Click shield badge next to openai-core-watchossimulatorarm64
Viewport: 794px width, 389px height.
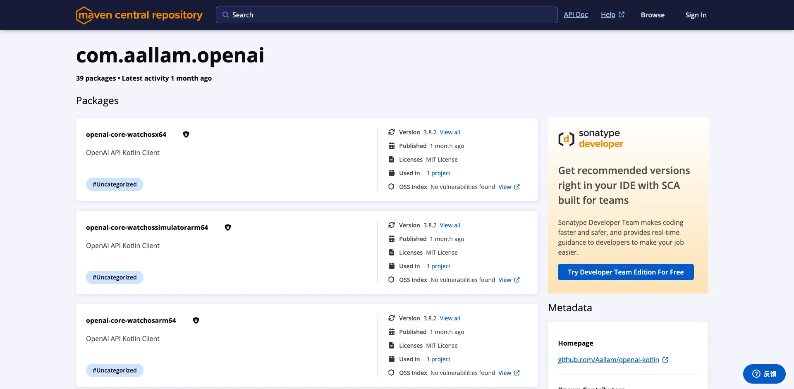pyautogui.click(x=228, y=227)
